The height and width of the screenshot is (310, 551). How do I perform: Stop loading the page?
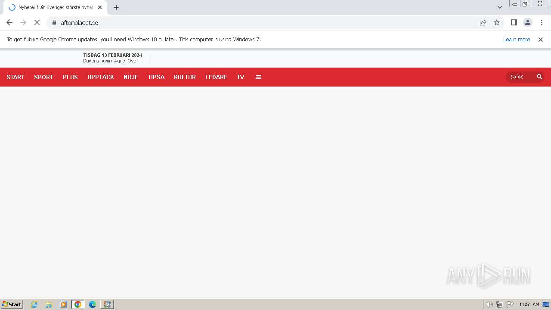[37, 22]
